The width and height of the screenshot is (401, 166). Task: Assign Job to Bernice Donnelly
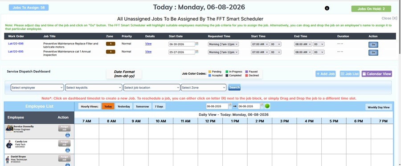point(64,128)
